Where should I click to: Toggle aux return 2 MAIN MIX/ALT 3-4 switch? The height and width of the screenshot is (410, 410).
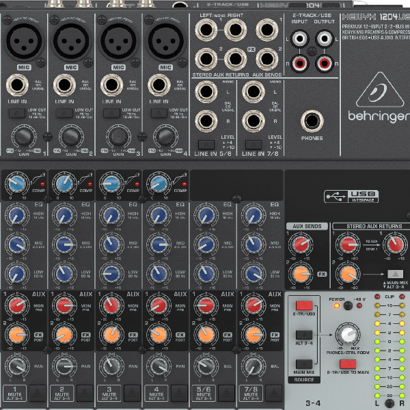[x=395, y=274]
